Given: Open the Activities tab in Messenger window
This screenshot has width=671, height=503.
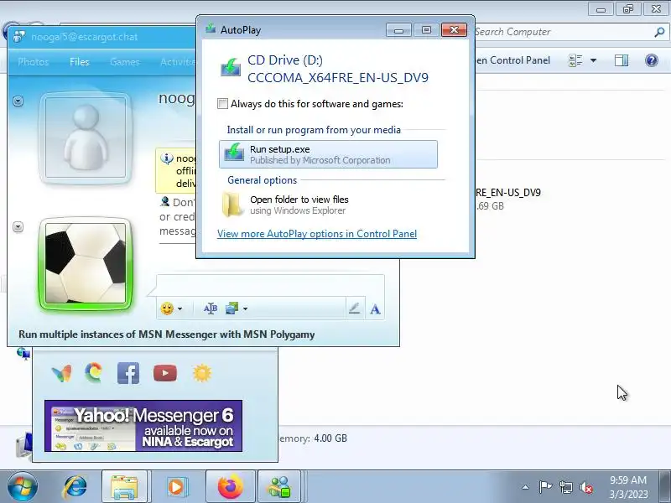Looking at the screenshot, I should coord(178,62).
